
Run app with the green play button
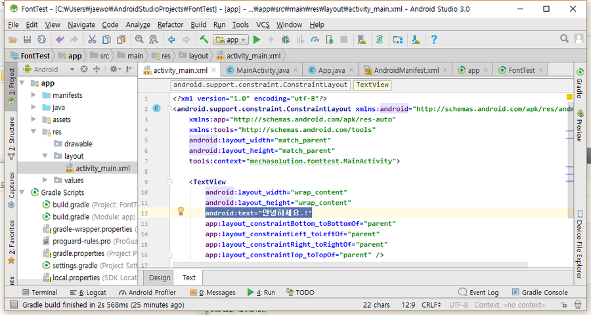point(257,39)
